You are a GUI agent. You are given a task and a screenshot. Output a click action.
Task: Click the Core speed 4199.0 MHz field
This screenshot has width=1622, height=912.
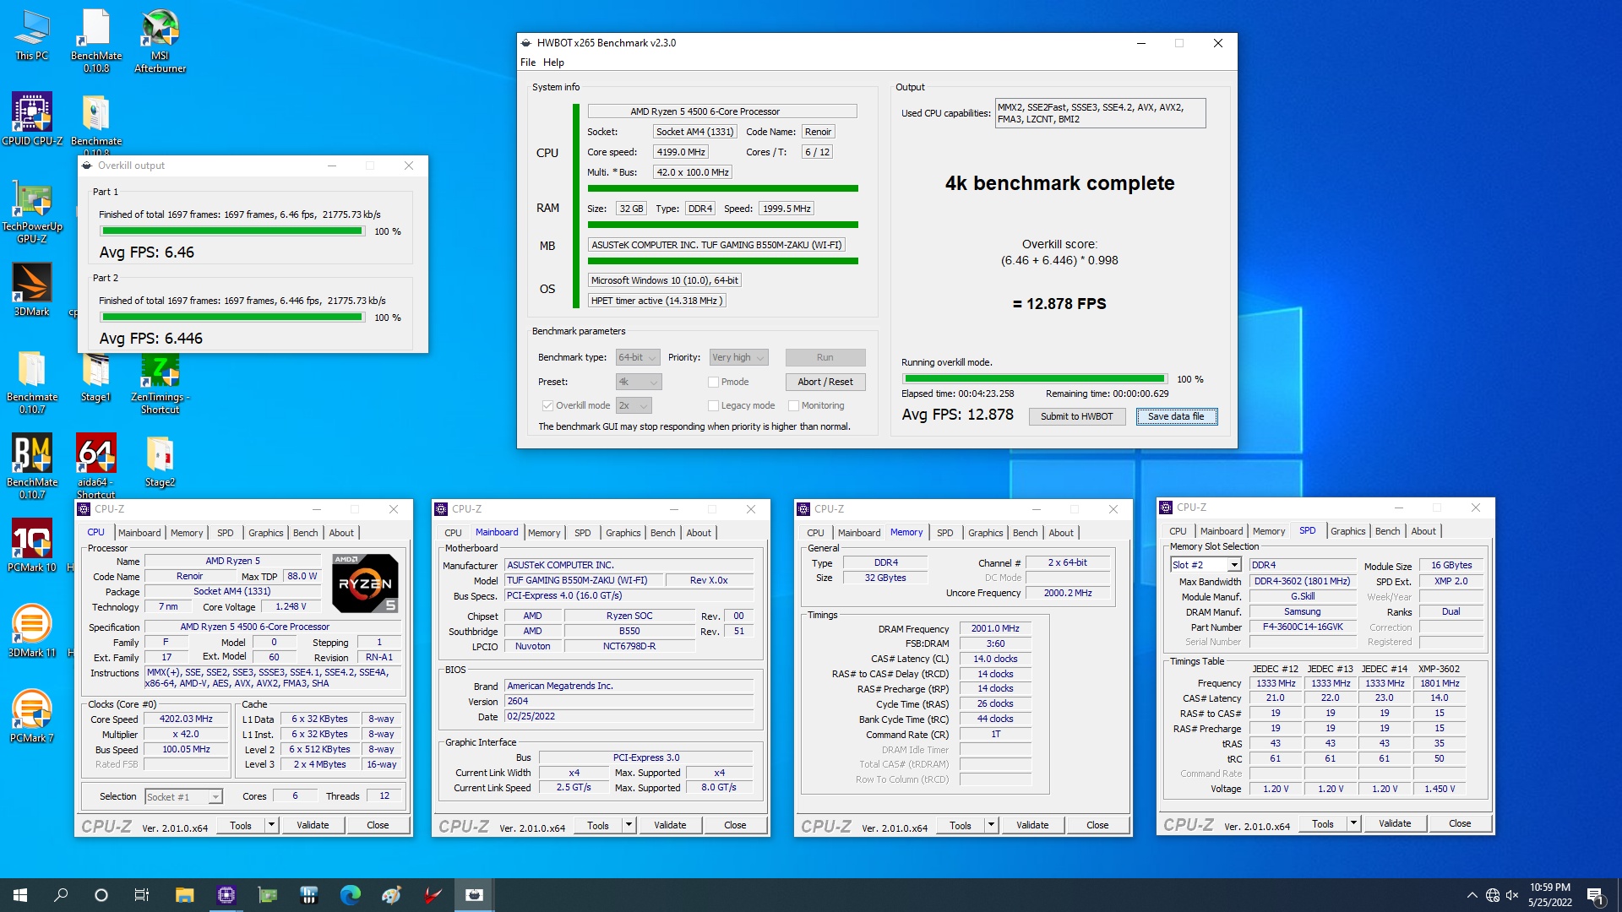681,152
